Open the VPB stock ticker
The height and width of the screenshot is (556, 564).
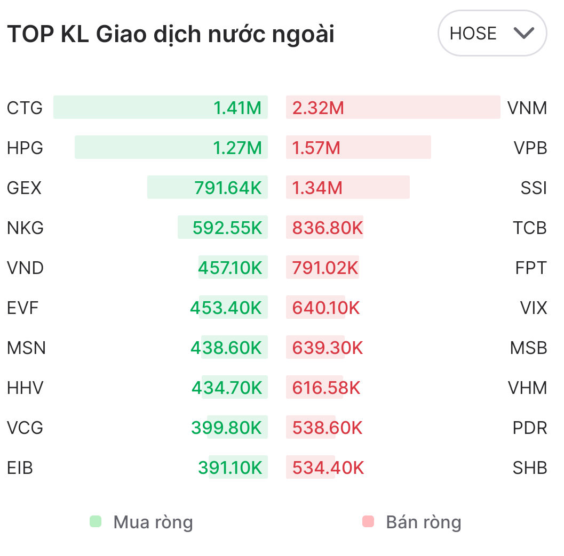click(530, 148)
